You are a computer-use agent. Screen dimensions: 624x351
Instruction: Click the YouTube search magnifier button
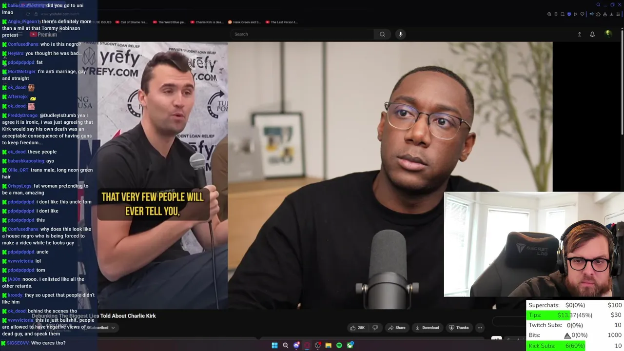[x=382, y=34]
